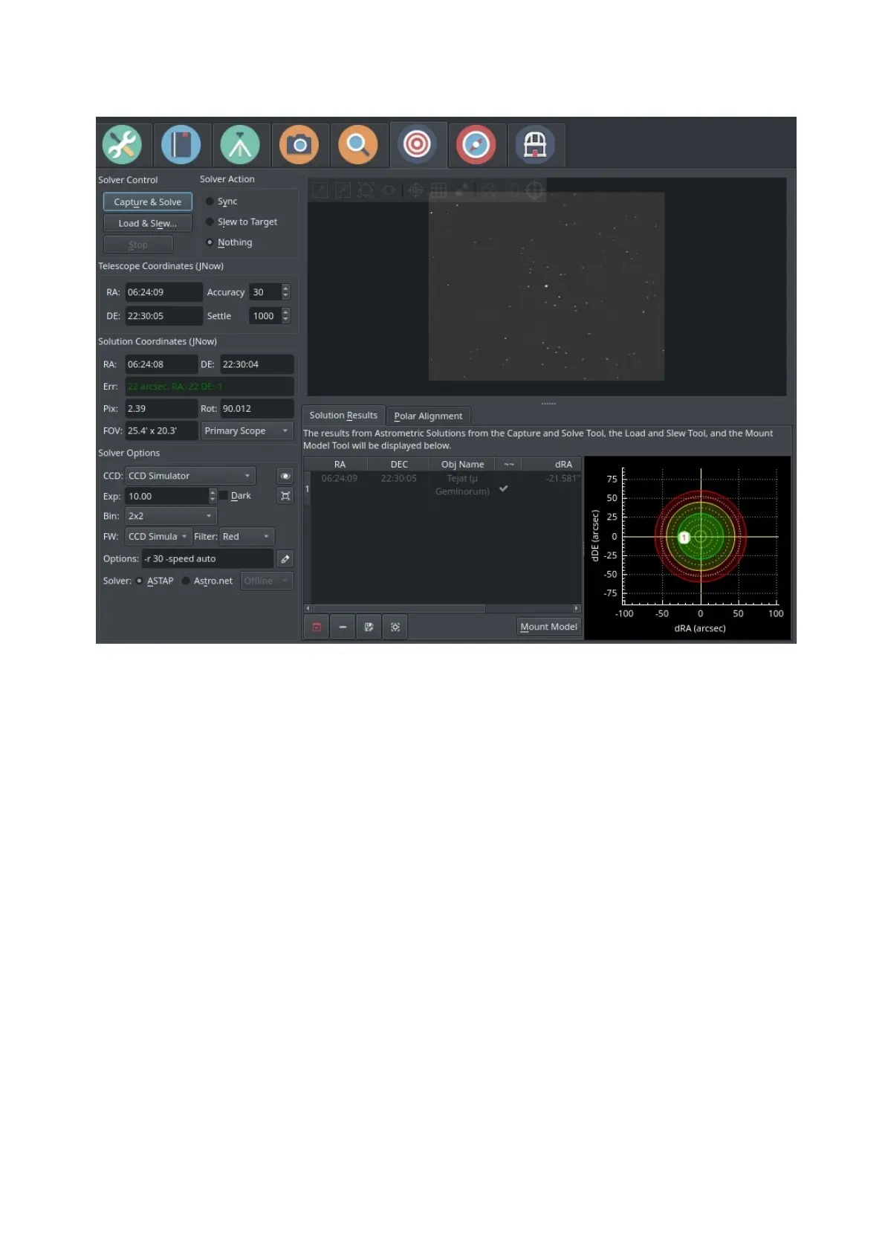Toggle the crosshair icon in image toolbar
Screen dimensions: 885x1252
[x=416, y=190]
